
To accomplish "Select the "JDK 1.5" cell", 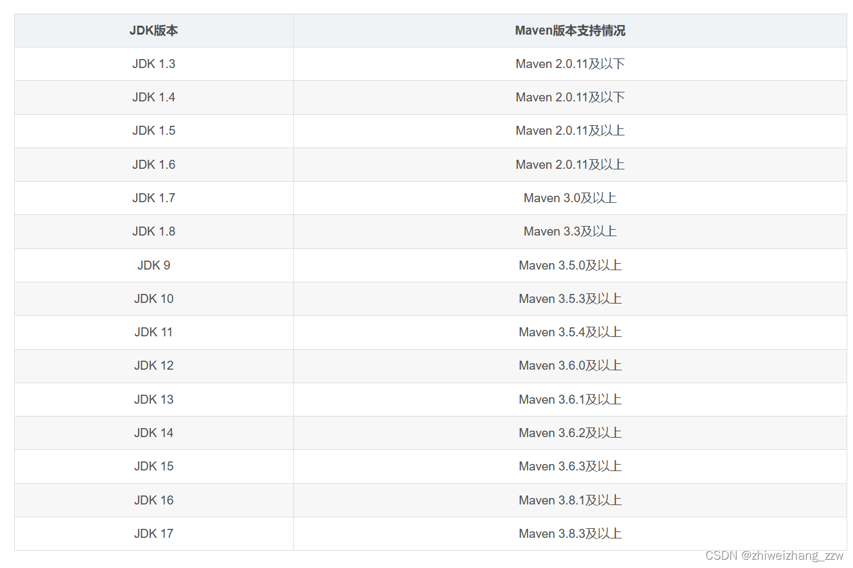I will tap(154, 131).
